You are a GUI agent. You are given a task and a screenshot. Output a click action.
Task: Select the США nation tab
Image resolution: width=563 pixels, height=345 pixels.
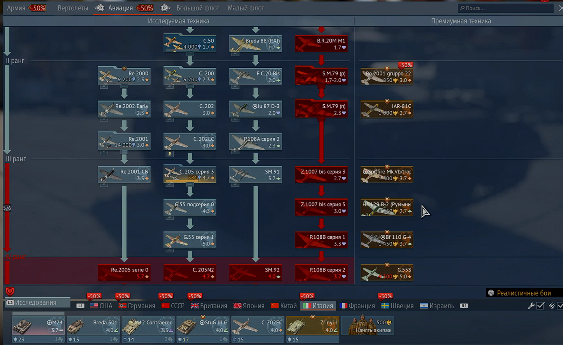(x=101, y=306)
